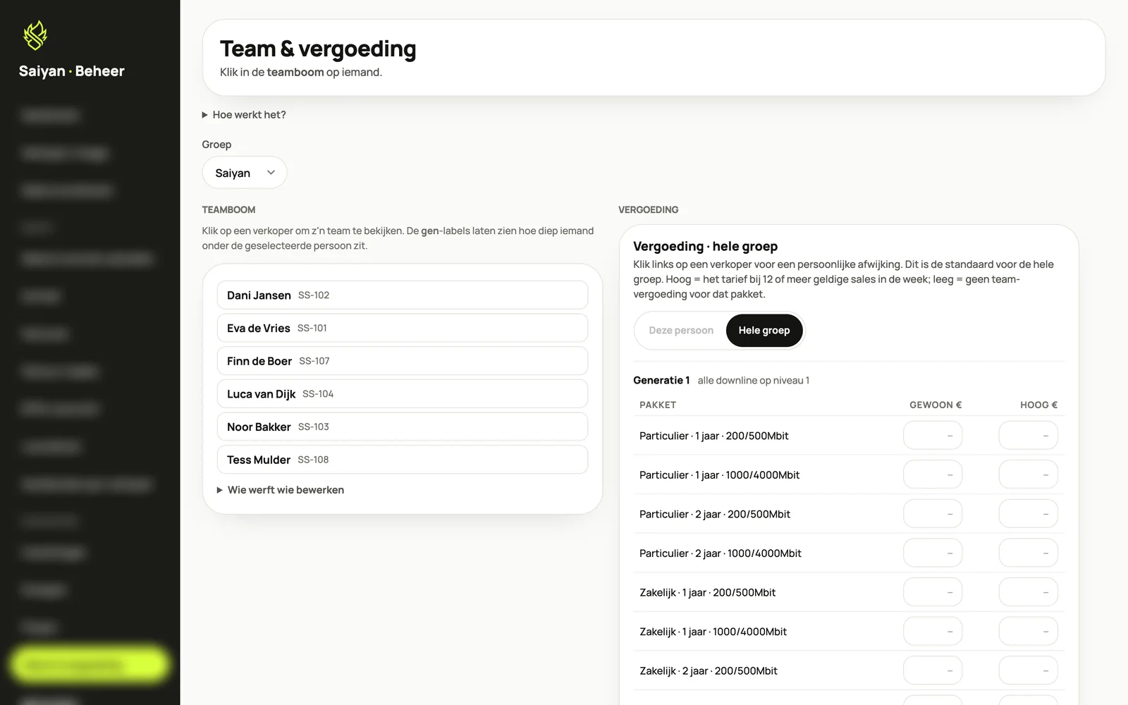Click Gewoon field for Zakelijk 1 jaar 1000/4000Mbit

tap(933, 632)
